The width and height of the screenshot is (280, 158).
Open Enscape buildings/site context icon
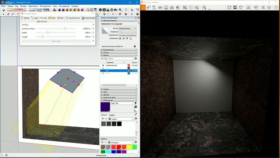point(172,7)
